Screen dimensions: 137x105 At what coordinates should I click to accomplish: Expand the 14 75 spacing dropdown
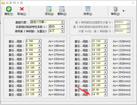point(105,94)
